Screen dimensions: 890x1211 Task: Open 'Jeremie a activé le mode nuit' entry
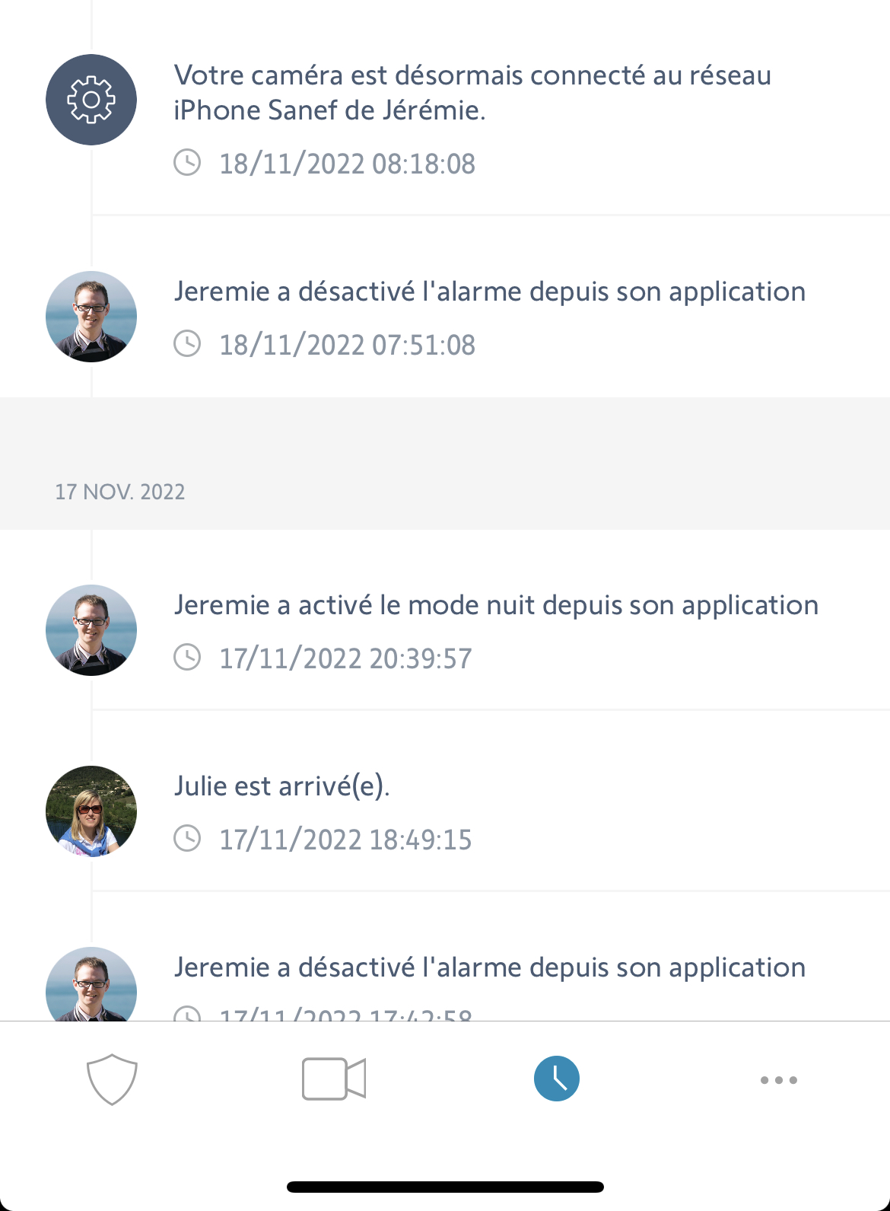tap(496, 606)
